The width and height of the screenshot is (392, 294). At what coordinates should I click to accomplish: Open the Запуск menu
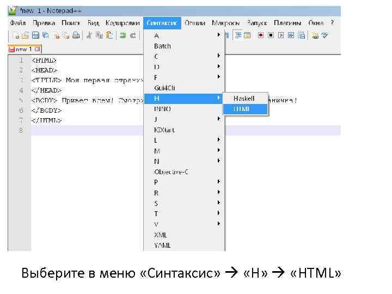pos(257,23)
